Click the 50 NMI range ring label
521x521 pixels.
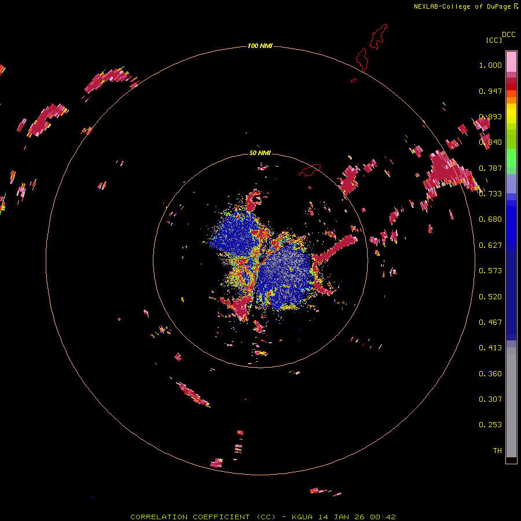pyautogui.click(x=260, y=153)
